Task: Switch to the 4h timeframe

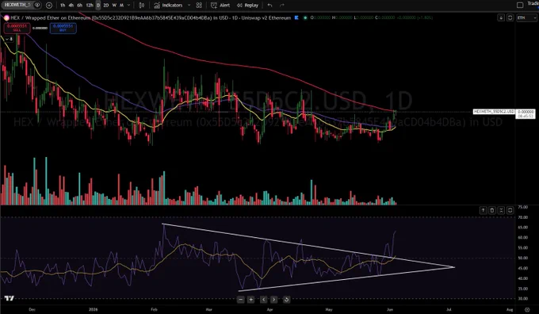Action: point(71,6)
